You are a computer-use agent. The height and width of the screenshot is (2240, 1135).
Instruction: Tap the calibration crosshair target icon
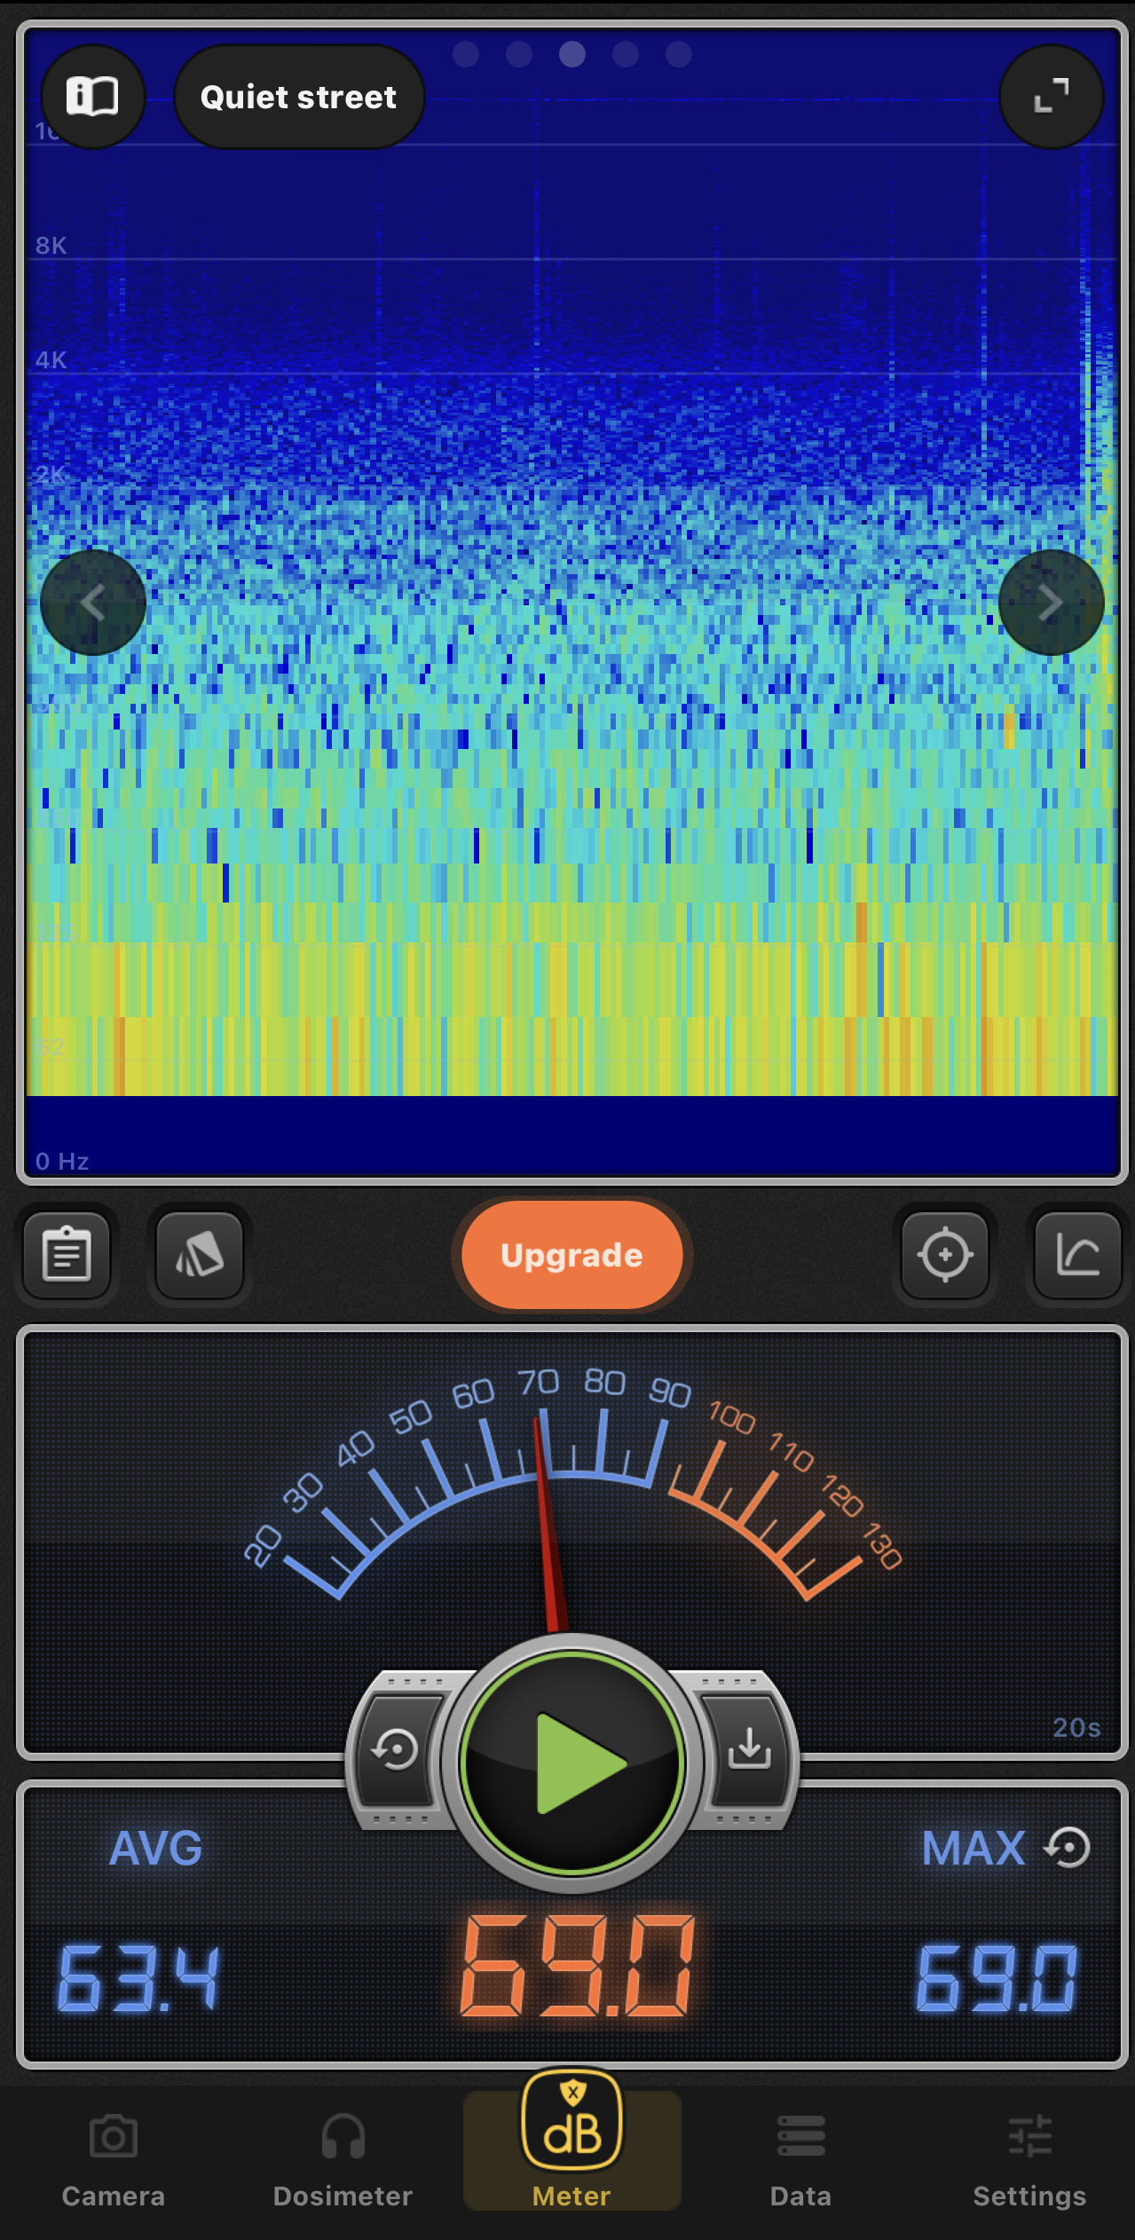(945, 1254)
